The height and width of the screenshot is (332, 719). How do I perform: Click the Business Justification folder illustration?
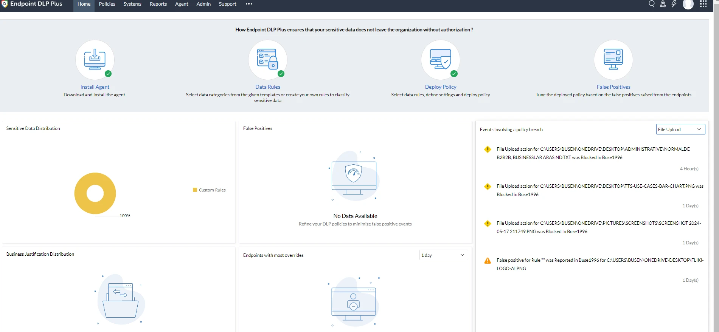click(120, 299)
